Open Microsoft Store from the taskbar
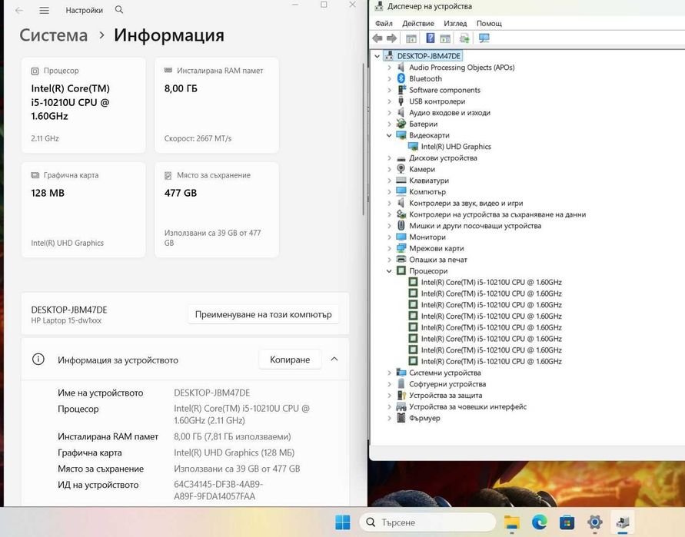This screenshot has width=685, height=537. 567,522
